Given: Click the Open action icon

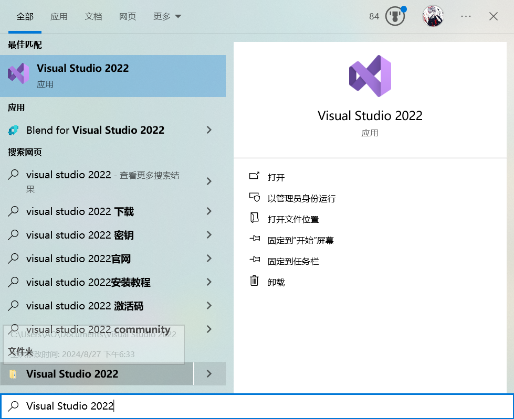Looking at the screenshot, I should pyautogui.click(x=255, y=176).
